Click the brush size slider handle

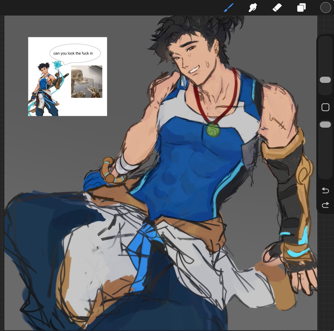pyautogui.click(x=325, y=80)
